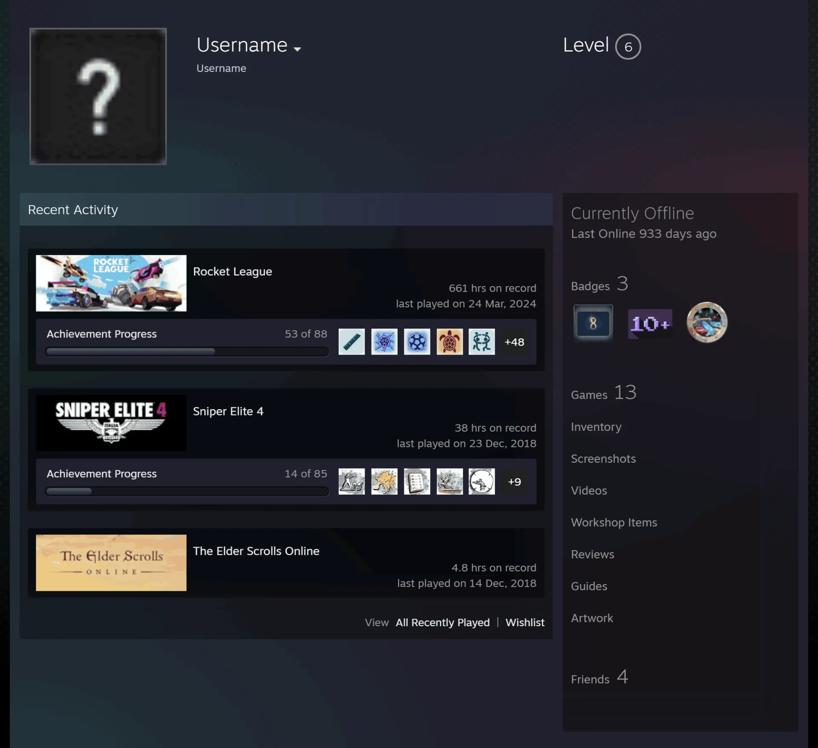Click the Rocket League Achievement Progress label
818x748 pixels.
point(102,334)
